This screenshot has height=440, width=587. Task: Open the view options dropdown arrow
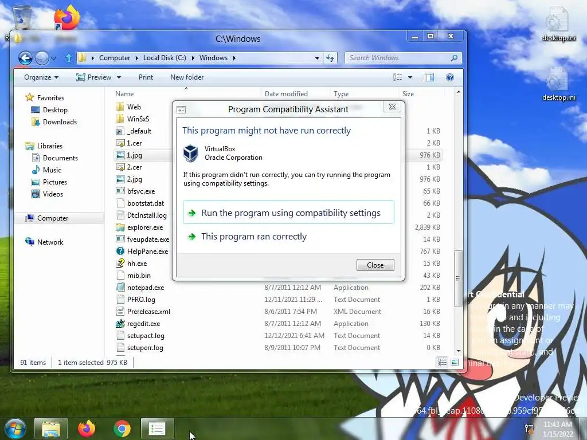coord(410,77)
